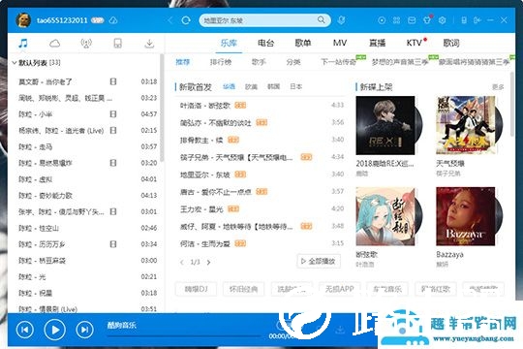Viewport: 523px width, 349px height.
Task: Click the 劲爆DJ tag button
Action: click(196, 289)
